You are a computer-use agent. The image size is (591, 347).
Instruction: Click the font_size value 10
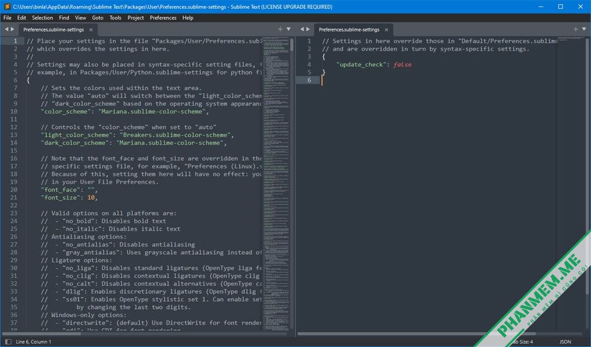pyautogui.click(x=91, y=197)
